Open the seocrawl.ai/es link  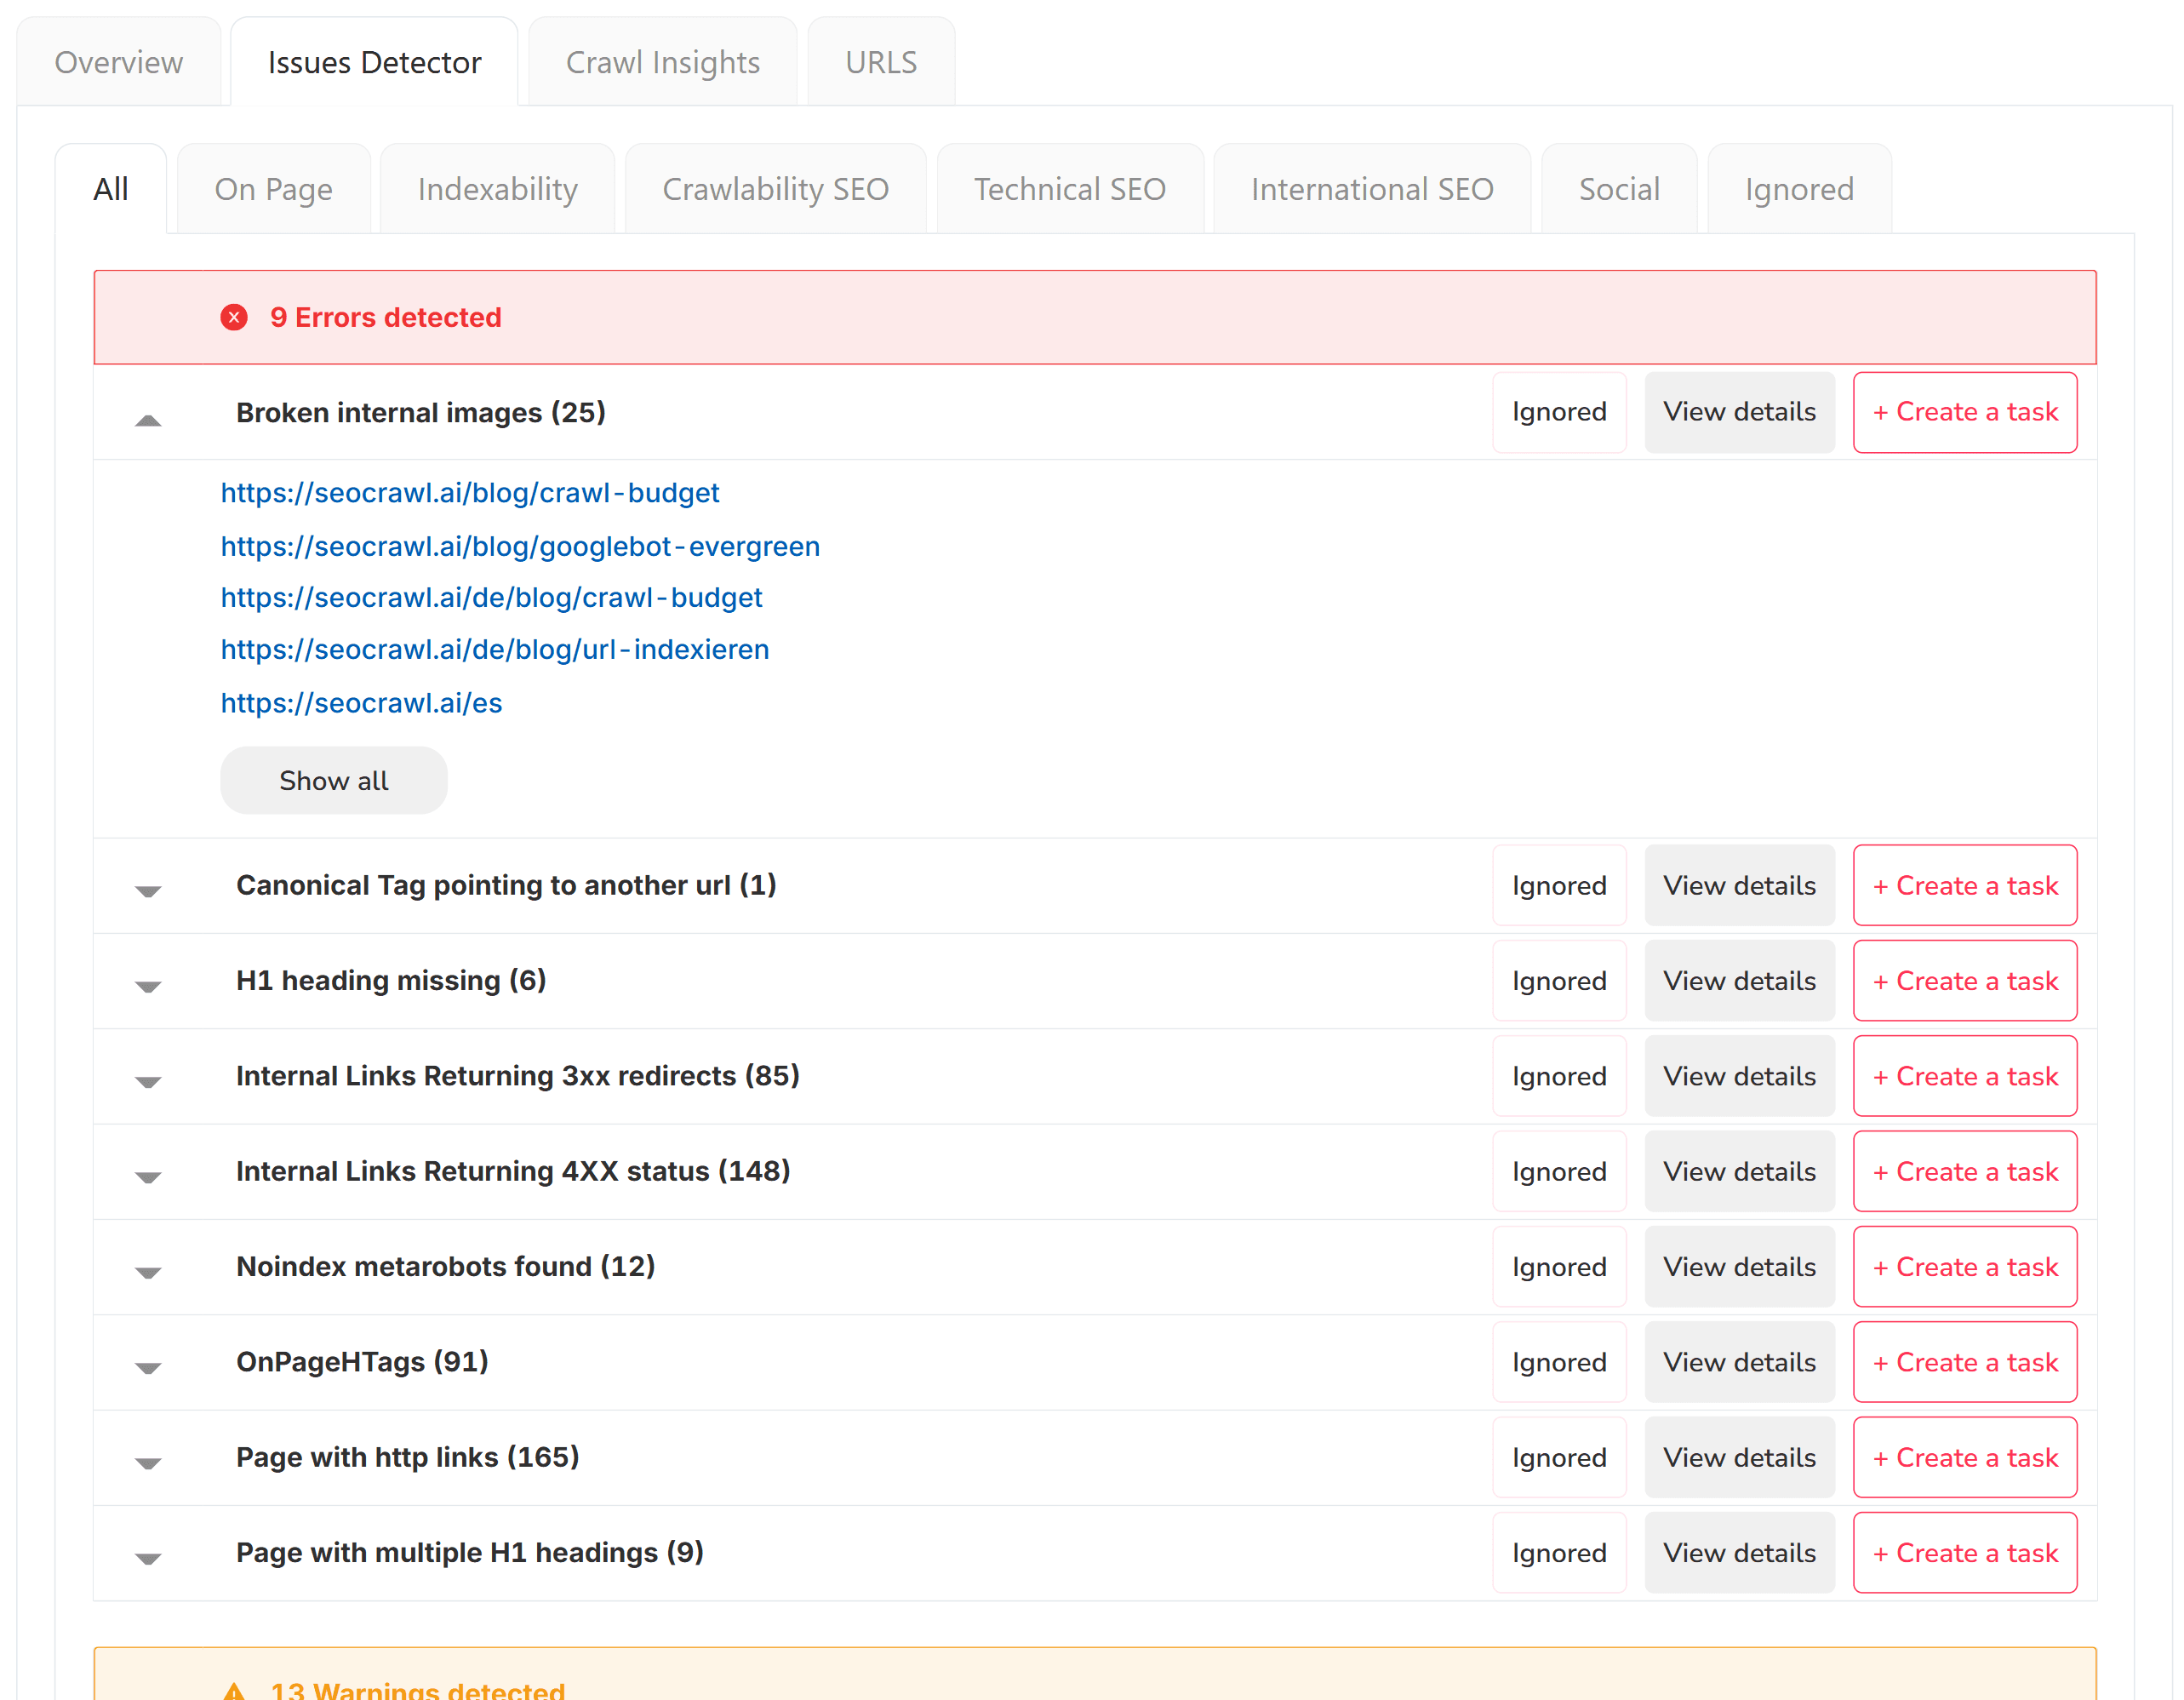pos(362,703)
